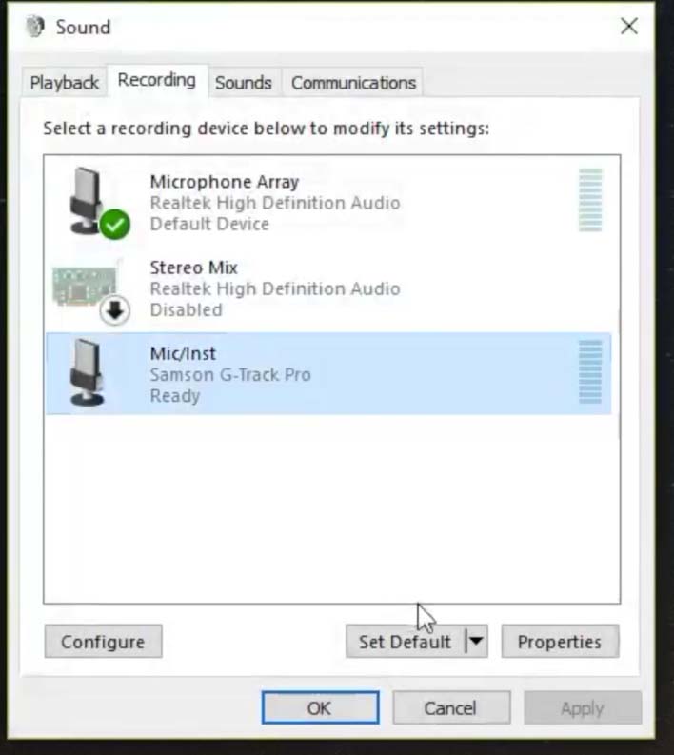Viewport: 674px width, 755px height.
Task: Click the Stereo Mix sound card icon
Action: (x=85, y=286)
